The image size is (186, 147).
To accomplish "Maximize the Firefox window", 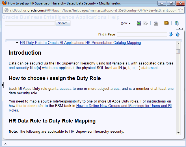I will pyautogui.click(x=171, y=3).
